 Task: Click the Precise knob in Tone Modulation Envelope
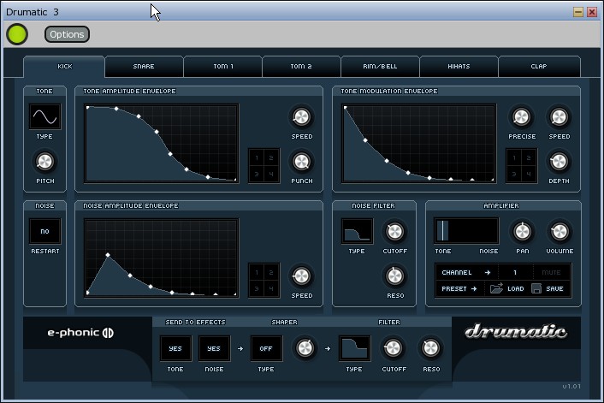[522, 117]
